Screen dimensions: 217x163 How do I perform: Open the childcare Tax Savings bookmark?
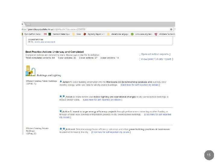coord(165,34)
